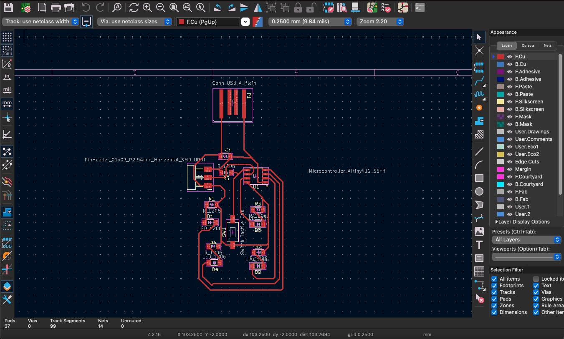The image size is (564, 339).
Task: Select the Add Image tool
Action: 479,231
